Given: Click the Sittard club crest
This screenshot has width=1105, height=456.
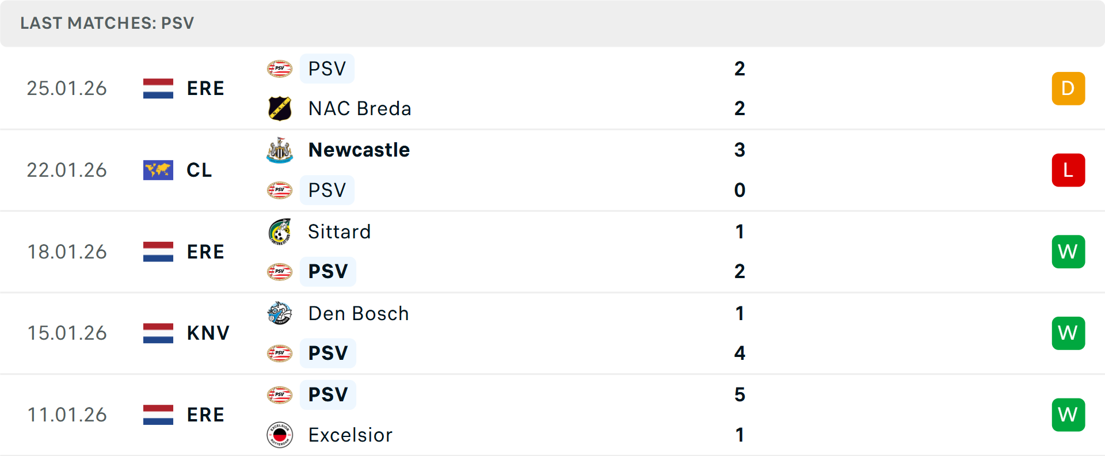Looking at the screenshot, I should click(x=280, y=232).
